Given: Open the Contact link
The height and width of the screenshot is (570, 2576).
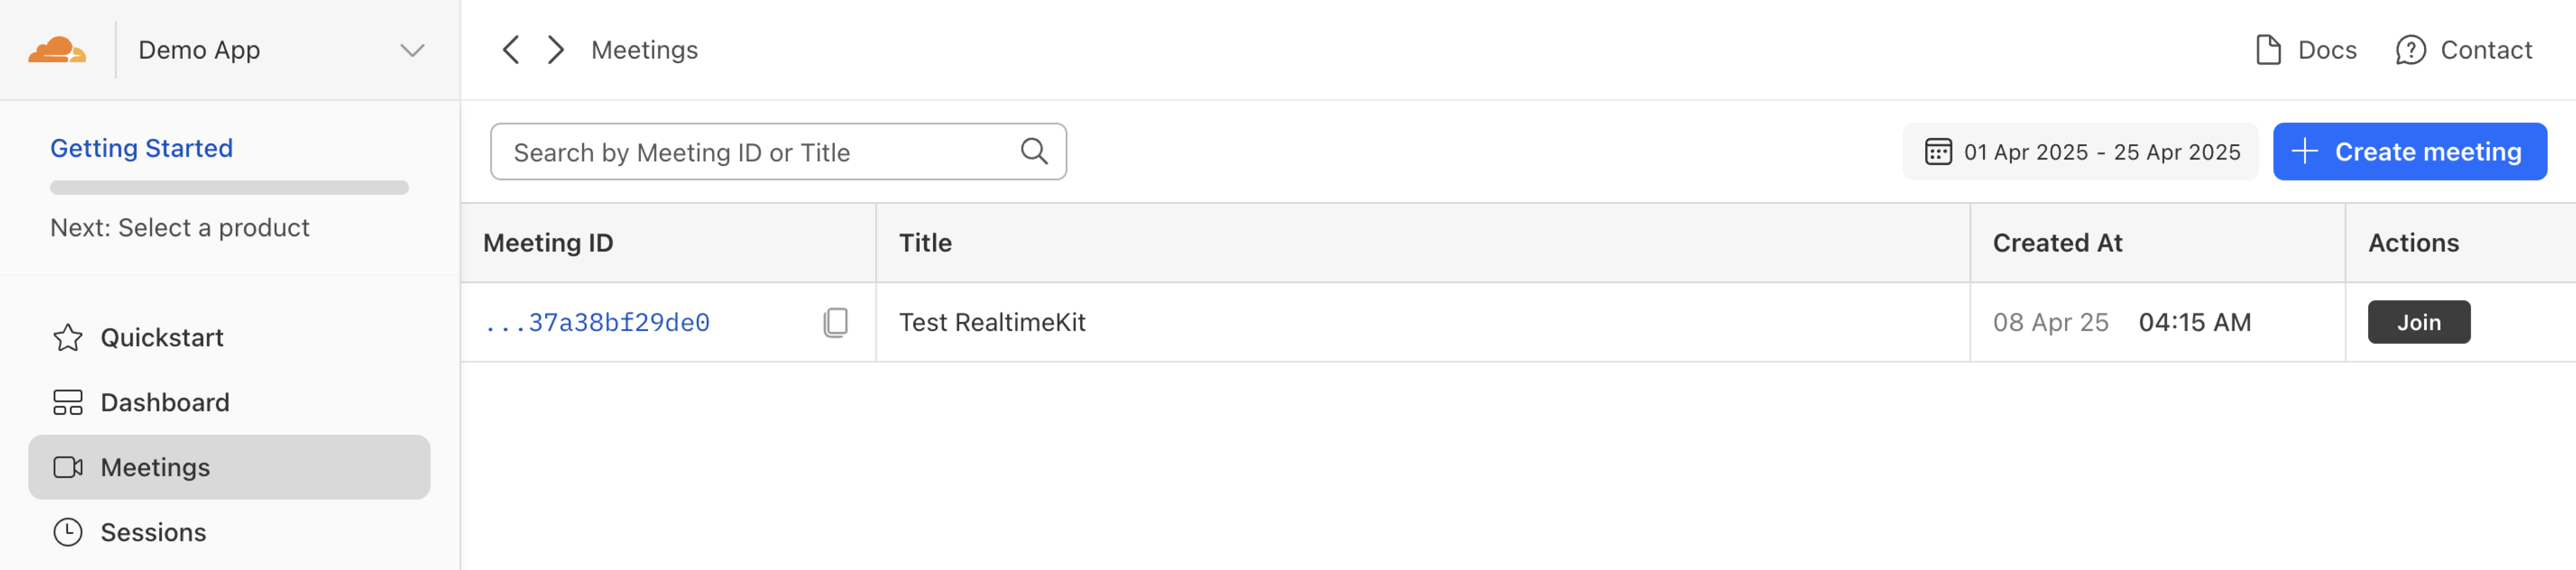Looking at the screenshot, I should point(2464,50).
